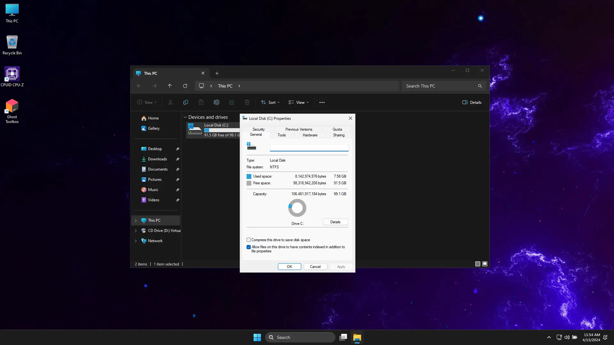Click the drive label text field
614x345 pixels.
point(309,148)
